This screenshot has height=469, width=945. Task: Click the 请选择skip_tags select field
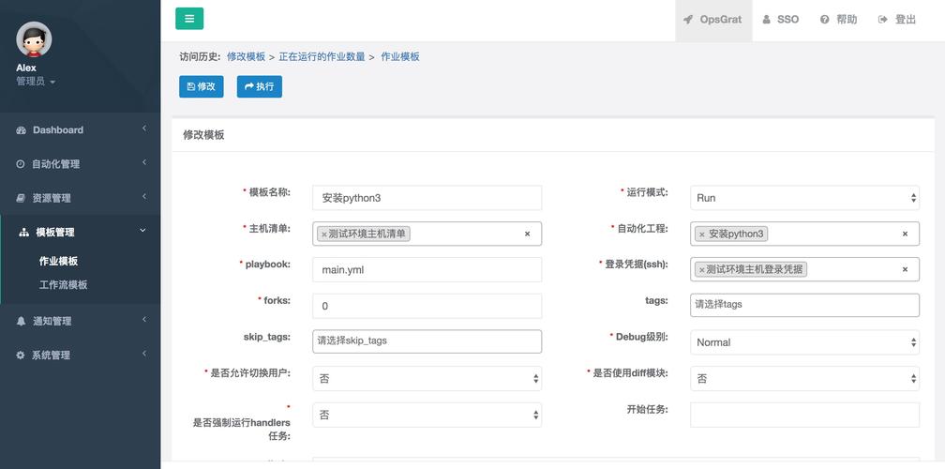coord(427,341)
